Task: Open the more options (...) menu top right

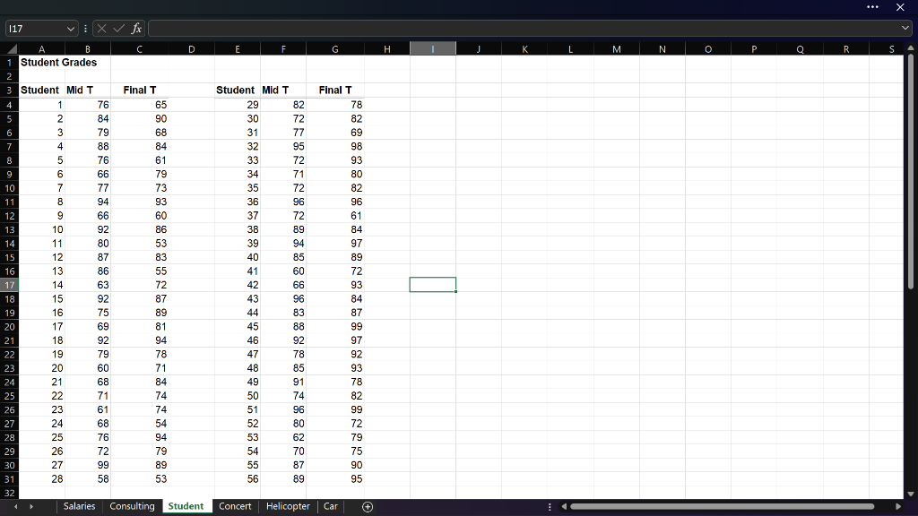Action: click(872, 8)
